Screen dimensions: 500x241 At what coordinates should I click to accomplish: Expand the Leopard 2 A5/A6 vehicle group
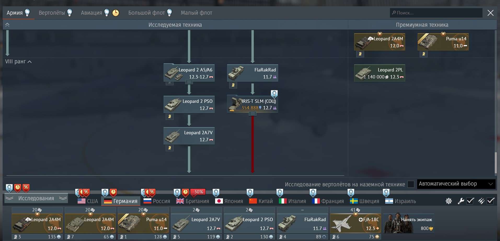189,82
